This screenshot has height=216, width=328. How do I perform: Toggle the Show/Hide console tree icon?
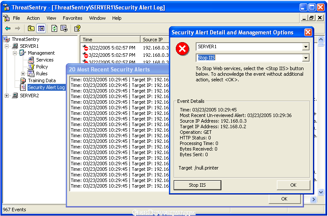click(x=41, y=28)
